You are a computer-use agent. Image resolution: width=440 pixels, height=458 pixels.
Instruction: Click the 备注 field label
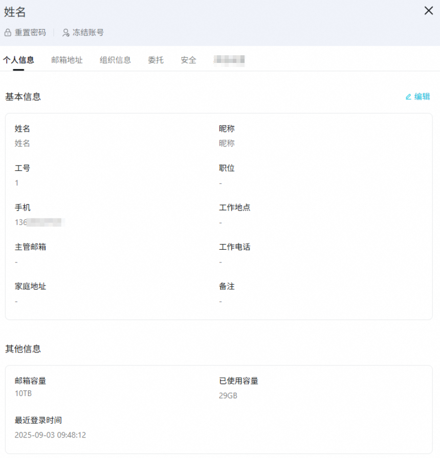(227, 287)
